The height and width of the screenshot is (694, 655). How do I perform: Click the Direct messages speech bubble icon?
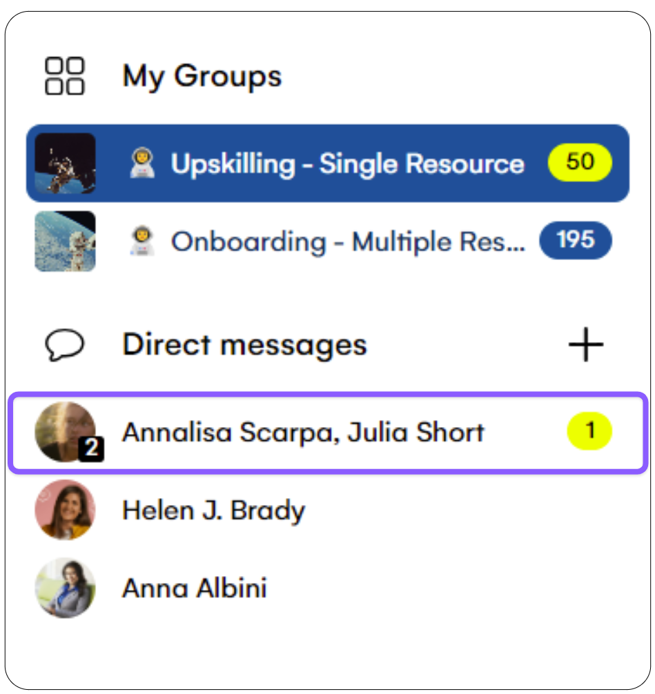coord(65,345)
